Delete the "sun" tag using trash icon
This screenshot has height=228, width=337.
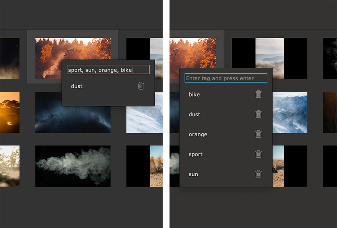[x=258, y=174]
